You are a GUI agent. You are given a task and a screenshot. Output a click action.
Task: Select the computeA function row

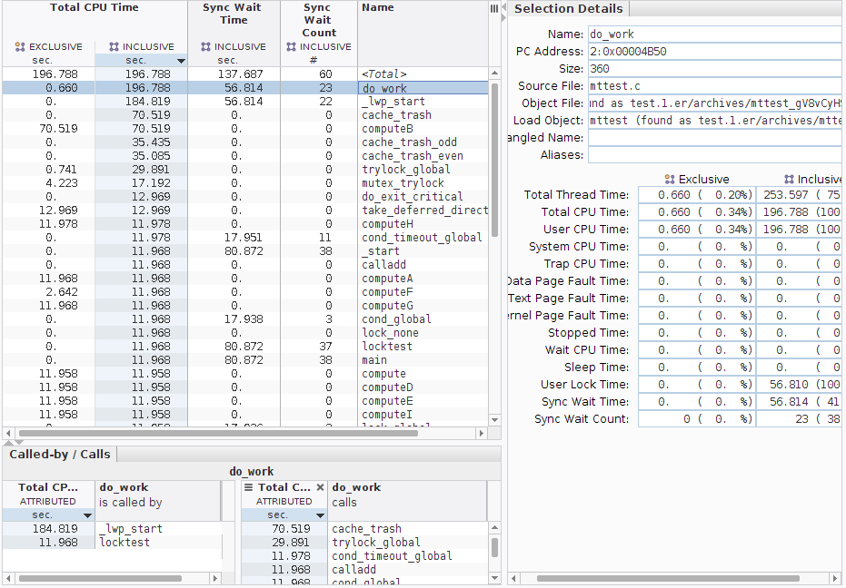click(x=245, y=278)
